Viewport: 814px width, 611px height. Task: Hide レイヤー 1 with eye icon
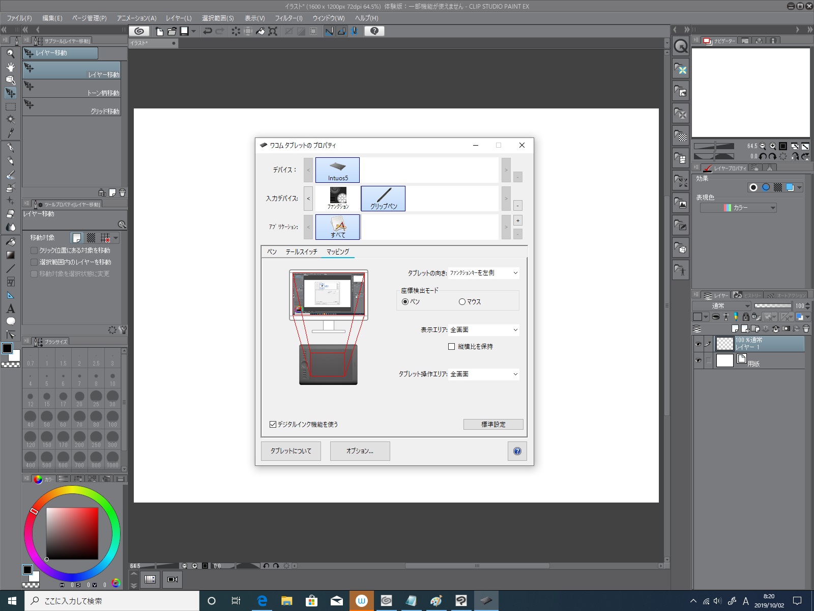pyautogui.click(x=698, y=344)
